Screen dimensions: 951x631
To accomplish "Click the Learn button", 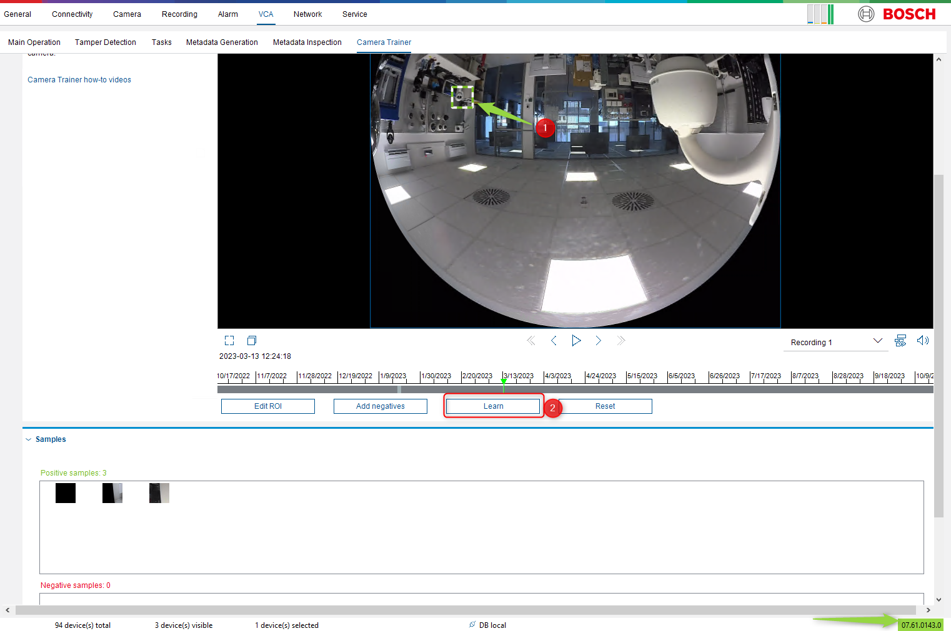I will pos(493,406).
